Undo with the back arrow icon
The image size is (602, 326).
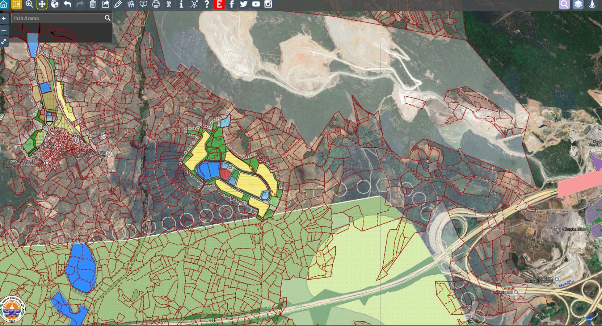[67, 4]
